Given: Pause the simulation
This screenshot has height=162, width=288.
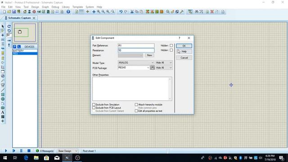Looking at the screenshot, I should click(x=21, y=151).
